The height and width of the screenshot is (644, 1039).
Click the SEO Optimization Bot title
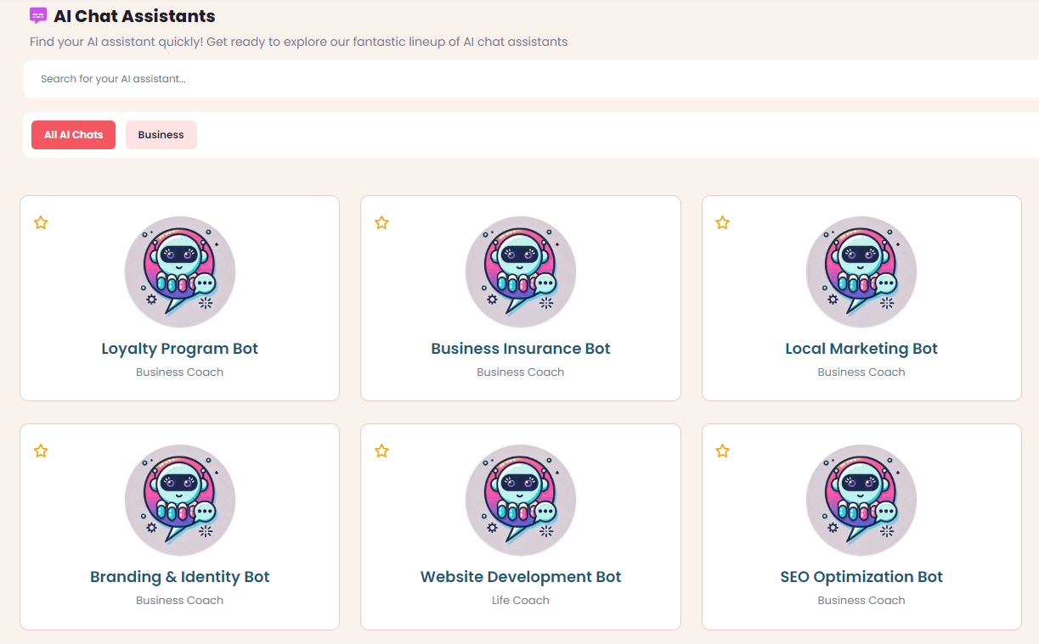point(861,577)
